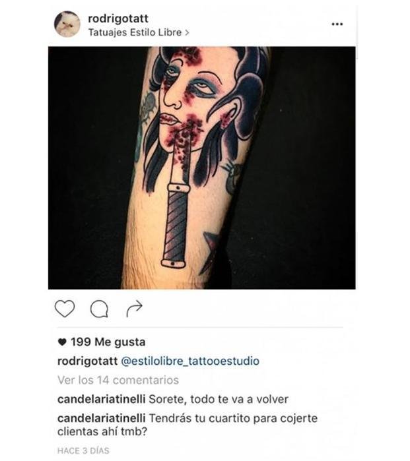Open @estilolibre_tattooestudio mention
Image resolution: width=410 pixels, height=461 pixels.
[190, 361]
